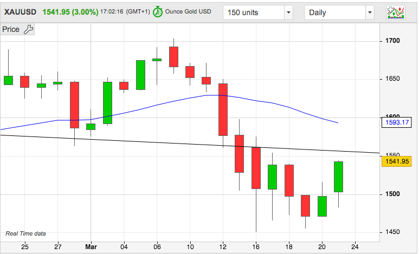Viewport: 419px width, 254px height.
Task: Click the Daily timeframe field
Action: pos(335,12)
